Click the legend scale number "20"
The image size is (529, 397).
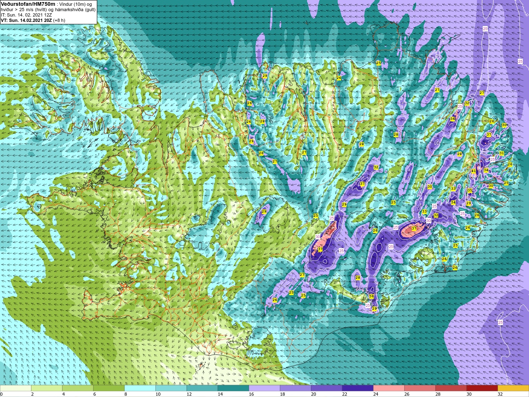click(x=313, y=395)
